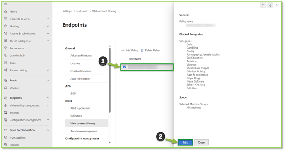
Task: Expand the Hunting section chevron
Action: coord(48,26)
